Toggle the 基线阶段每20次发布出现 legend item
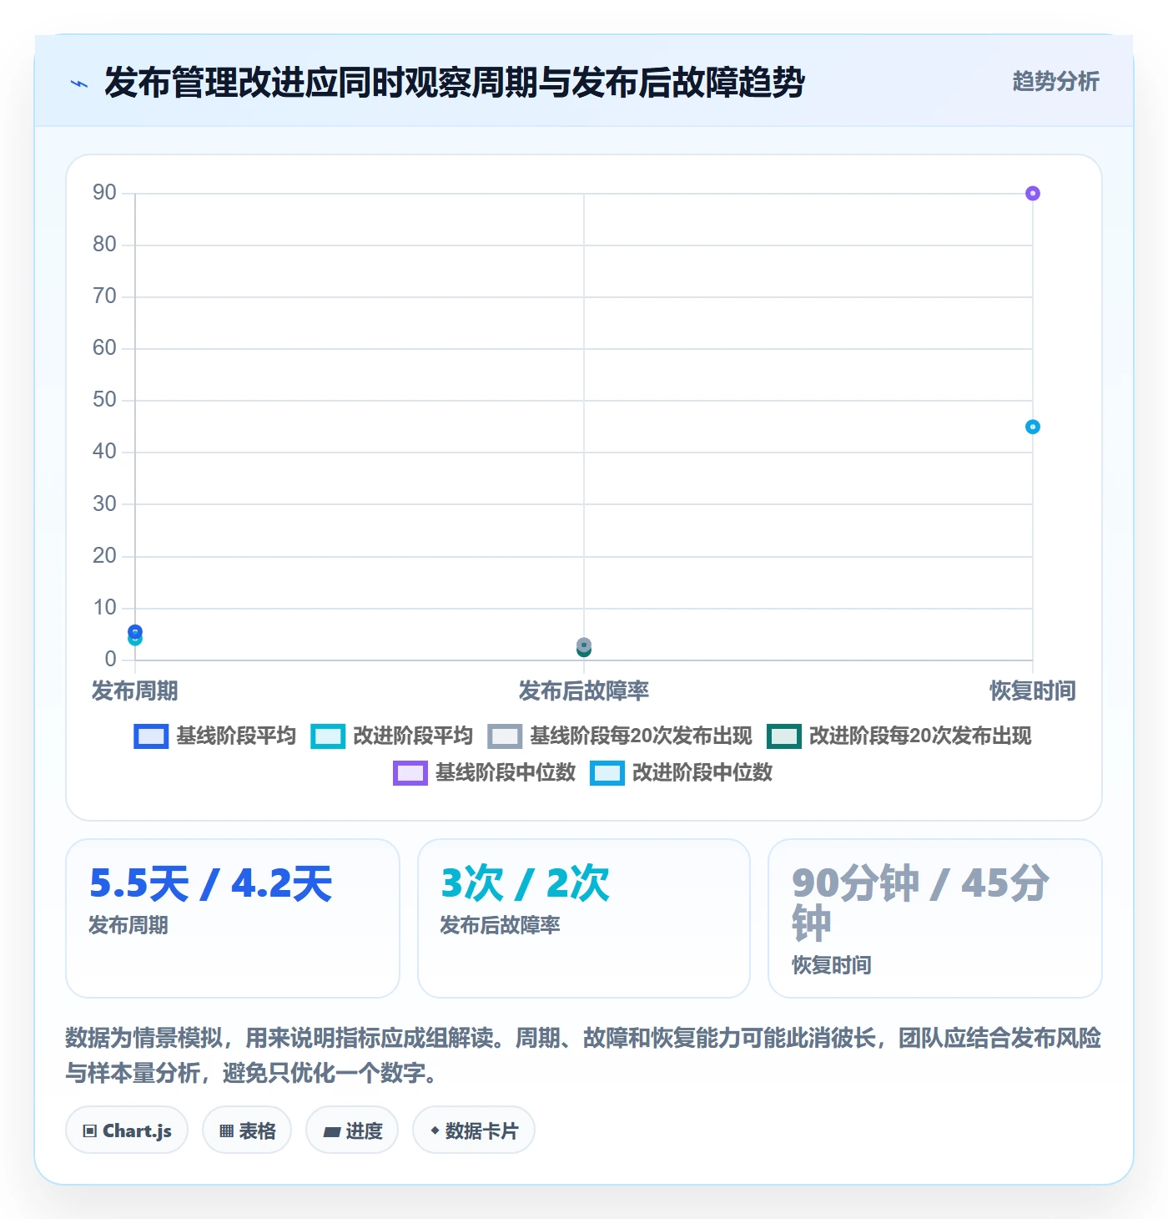1168x1219 pixels. [x=620, y=736]
